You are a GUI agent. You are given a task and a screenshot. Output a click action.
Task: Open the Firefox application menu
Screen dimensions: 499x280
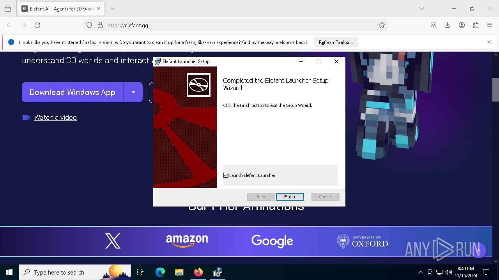click(490, 25)
